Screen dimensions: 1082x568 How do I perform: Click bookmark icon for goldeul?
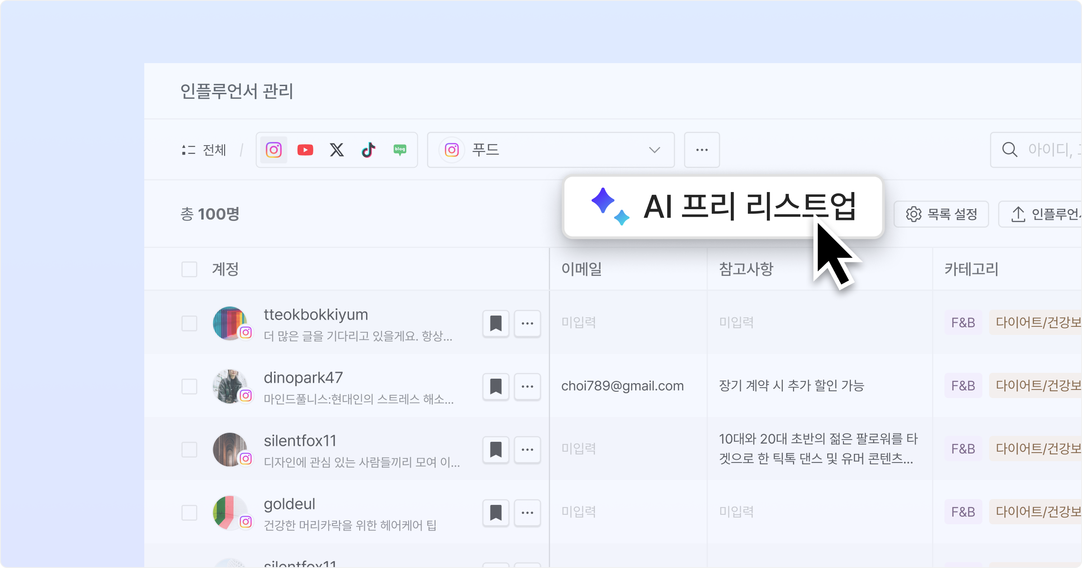pos(496,513)
